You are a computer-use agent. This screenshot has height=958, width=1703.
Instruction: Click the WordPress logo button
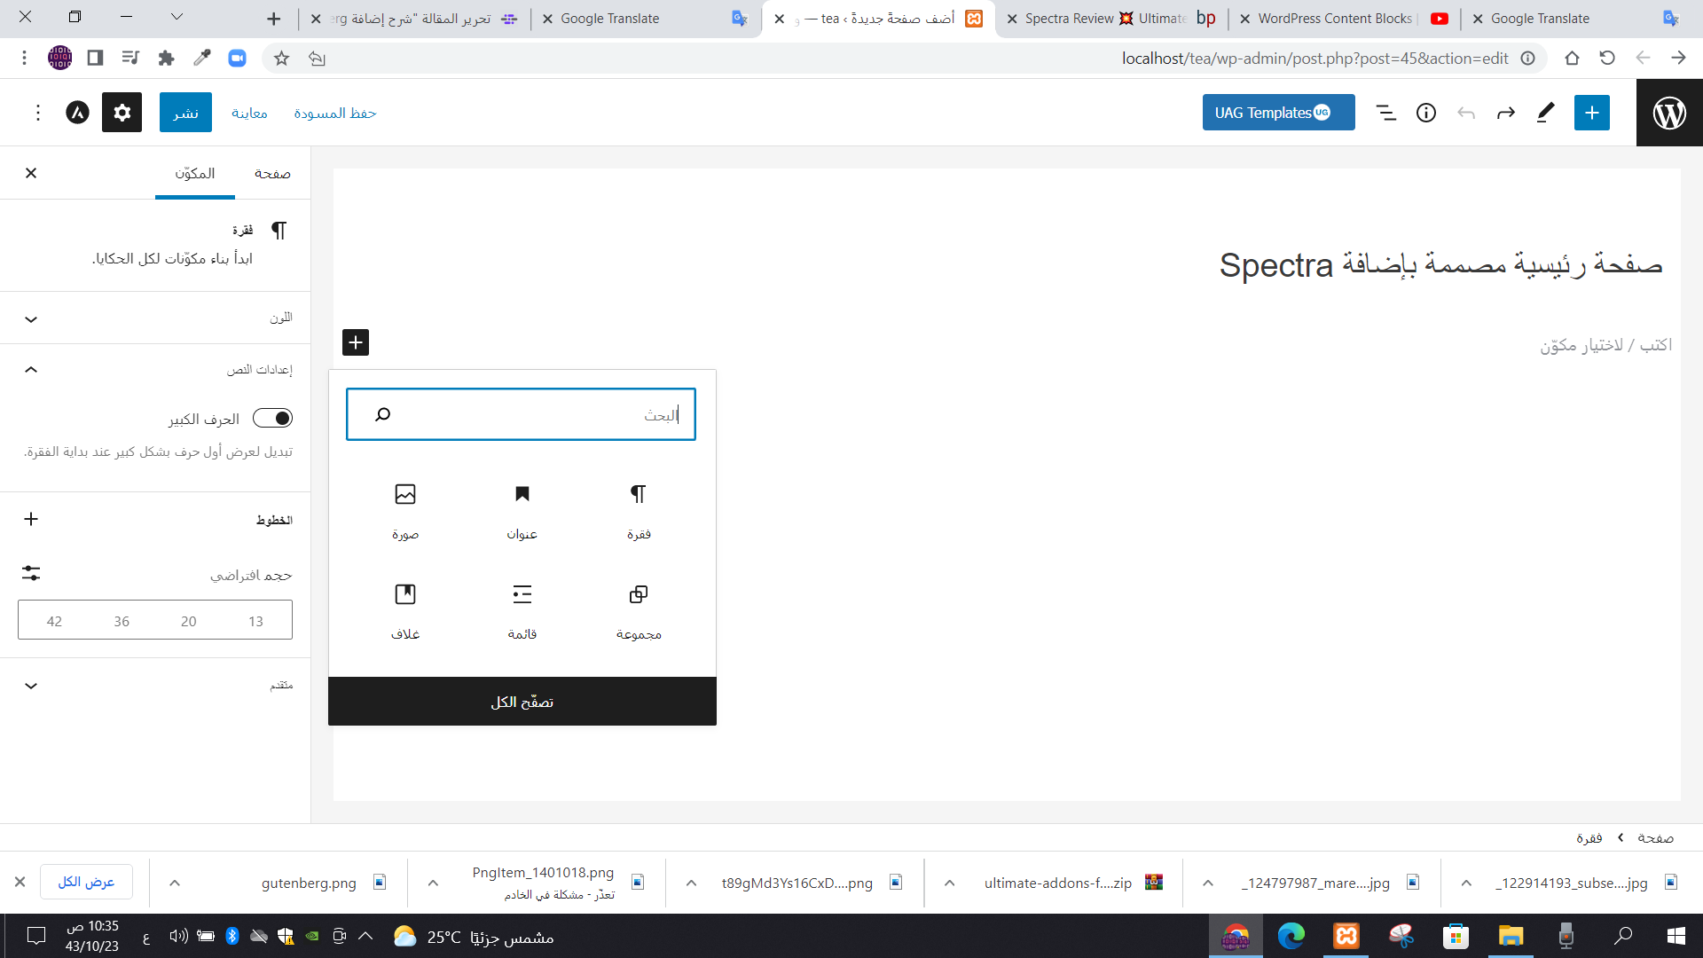(1669, 113)
